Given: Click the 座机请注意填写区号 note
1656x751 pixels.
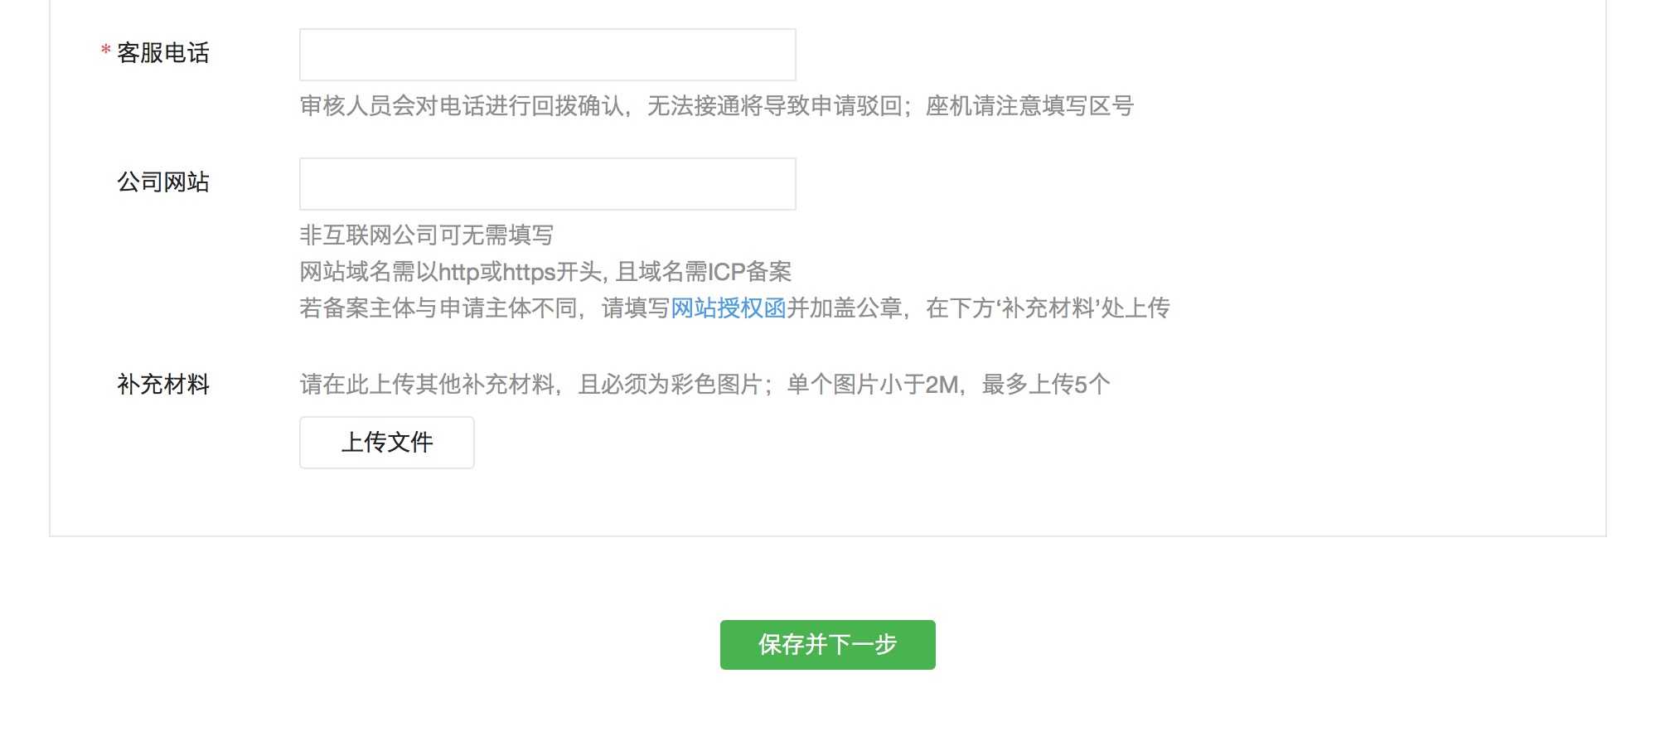Looking at the screenshot, I should pyautogui.click(x=1029, y=106).
